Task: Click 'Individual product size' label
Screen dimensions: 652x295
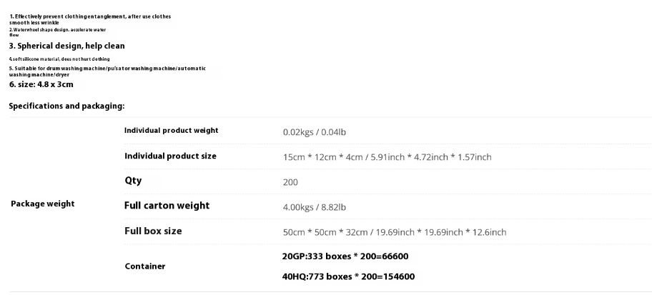Action: pos(170,156)
